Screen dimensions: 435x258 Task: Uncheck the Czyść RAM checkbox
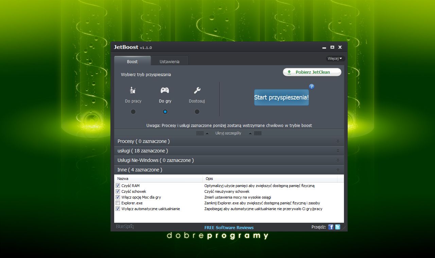[x=118, y=186]
